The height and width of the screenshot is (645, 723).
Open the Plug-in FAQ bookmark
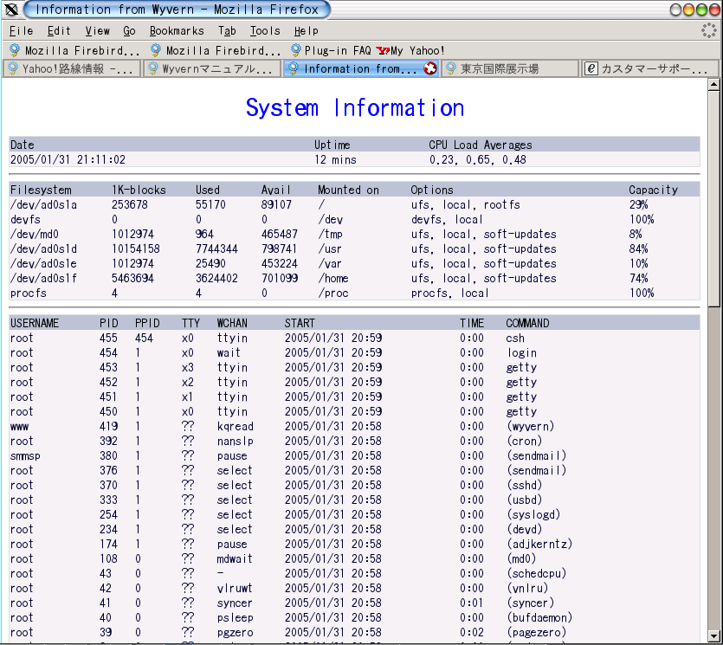pos(331,50)
